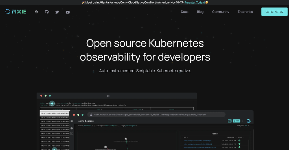Expand the start_time -1m dropdown
The image size is (289, 150).
click(x=243, y=126)
